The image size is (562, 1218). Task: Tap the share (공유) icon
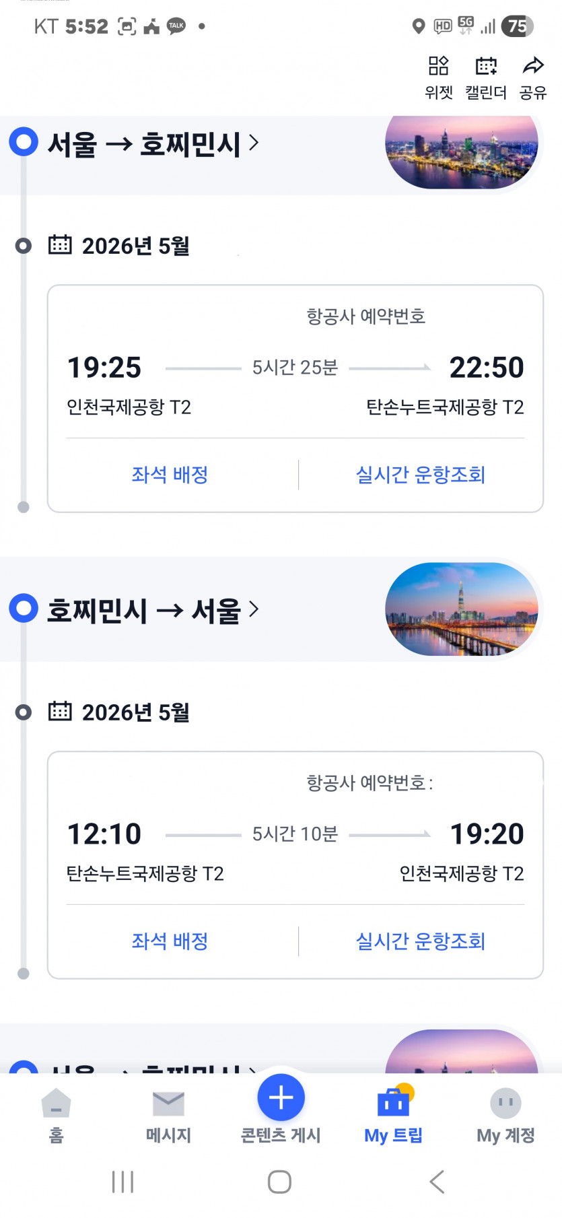(x=533, y=77)
